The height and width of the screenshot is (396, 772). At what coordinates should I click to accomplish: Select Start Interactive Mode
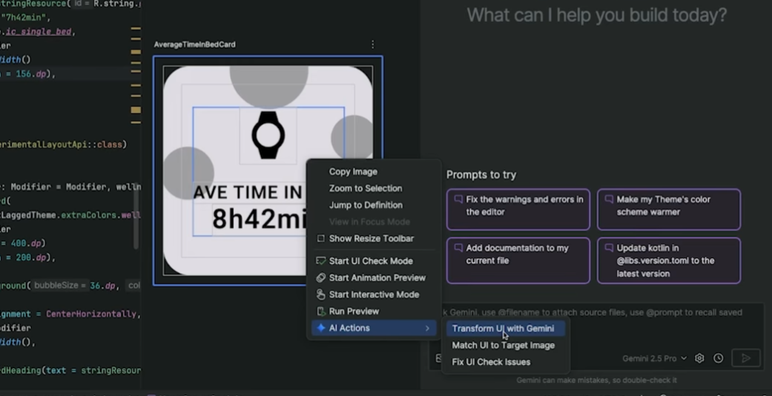click(374, 294)
